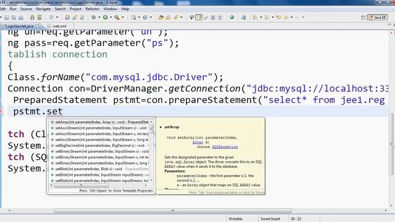The width and height of the screenshot is (395, 222).
Task: Click the Save icon in the toolbar
Action: [7, 17]
